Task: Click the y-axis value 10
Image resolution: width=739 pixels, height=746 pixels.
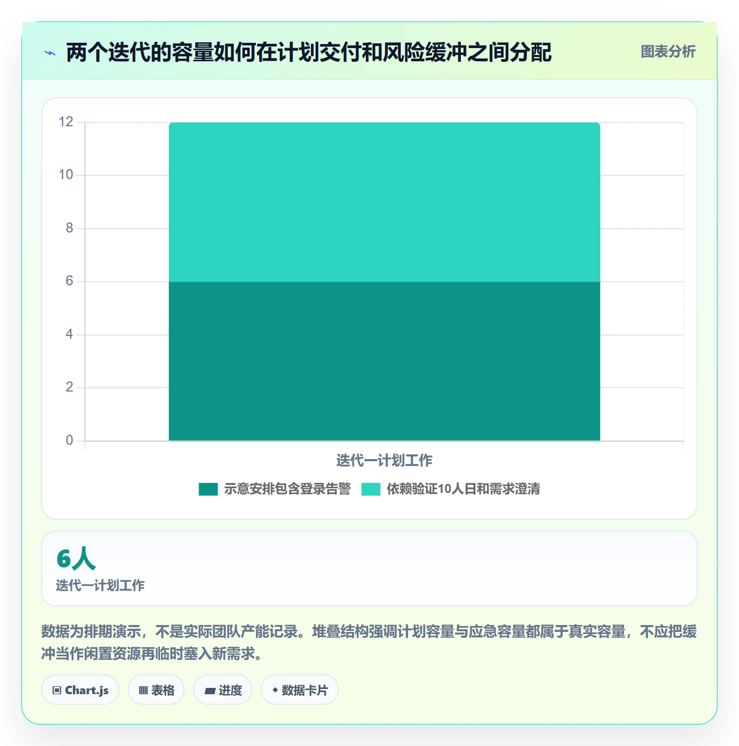Action: click(66, 175)
